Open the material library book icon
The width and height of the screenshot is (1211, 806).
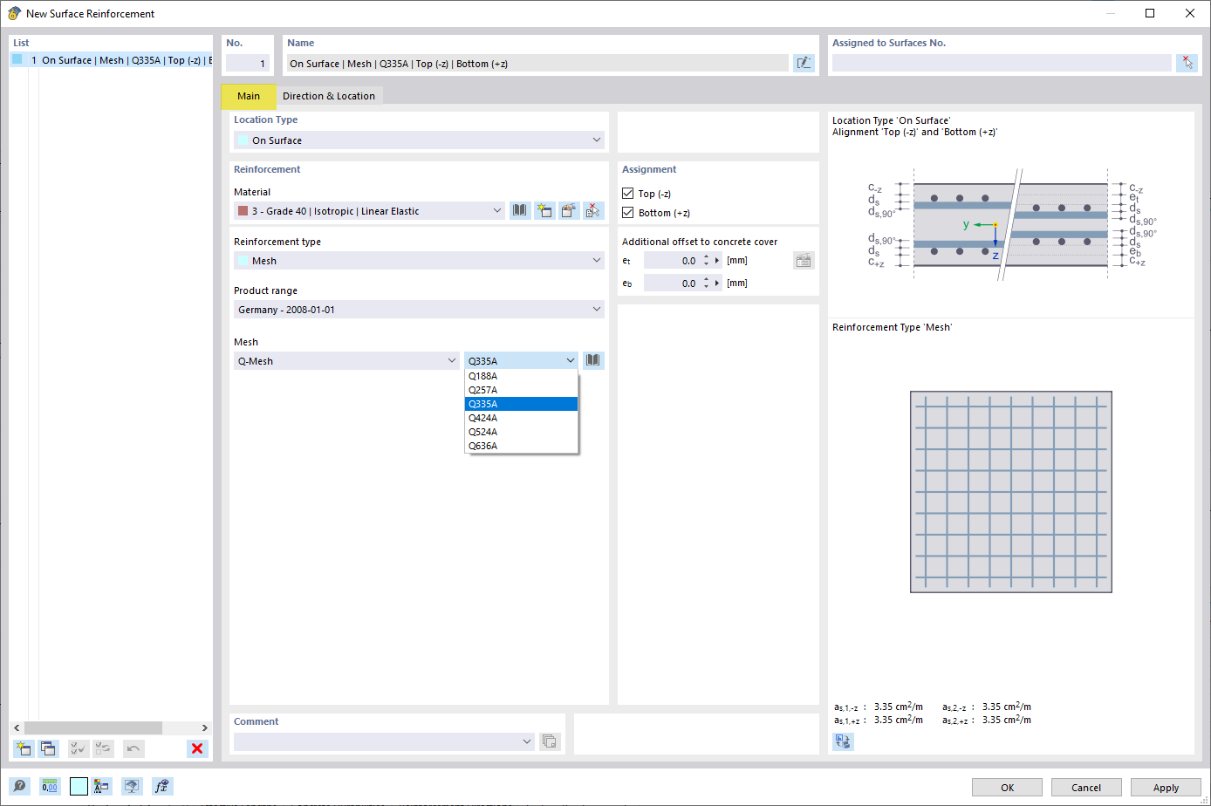pyautogui.click(x=520, y=210)
